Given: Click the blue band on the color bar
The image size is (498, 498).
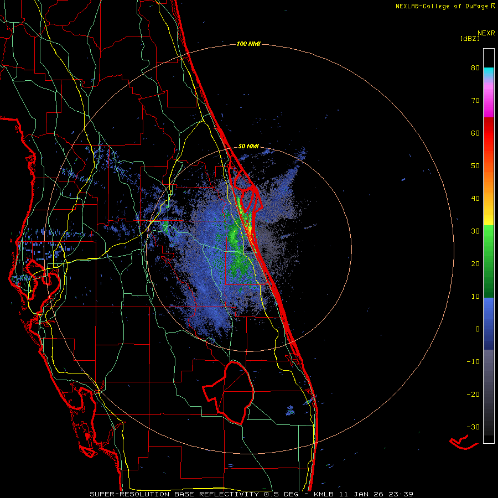Looking at the screenshot, I should point(489,324).
